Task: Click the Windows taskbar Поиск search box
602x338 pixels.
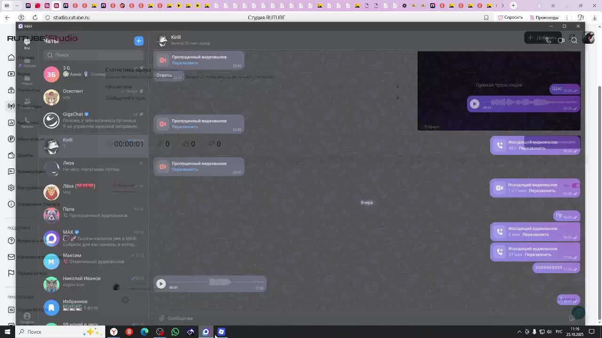Action: (x=60, y=332)
